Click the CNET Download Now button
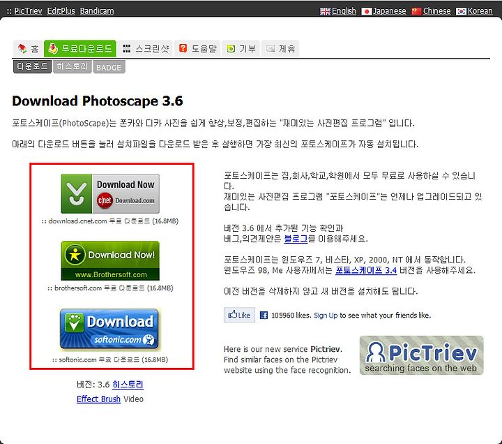The image size is (502, 444). coord(110,193)
